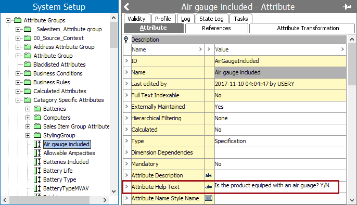
Task: Collapse the Attribute Groups root node
Action: [x=8, y=20]
